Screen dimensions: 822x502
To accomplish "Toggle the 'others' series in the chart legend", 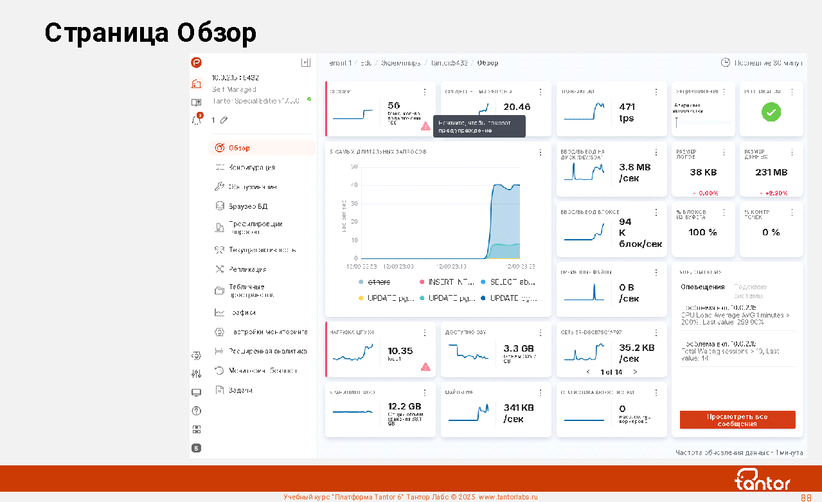I will (378, 282).
